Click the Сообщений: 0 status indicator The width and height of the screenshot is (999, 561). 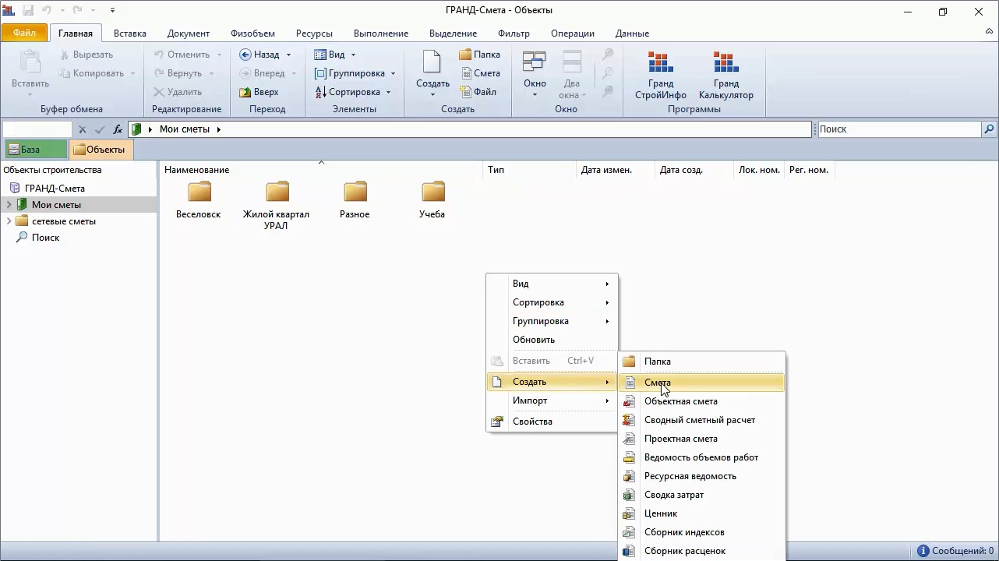pyautogui.click(x=956, y=551)
